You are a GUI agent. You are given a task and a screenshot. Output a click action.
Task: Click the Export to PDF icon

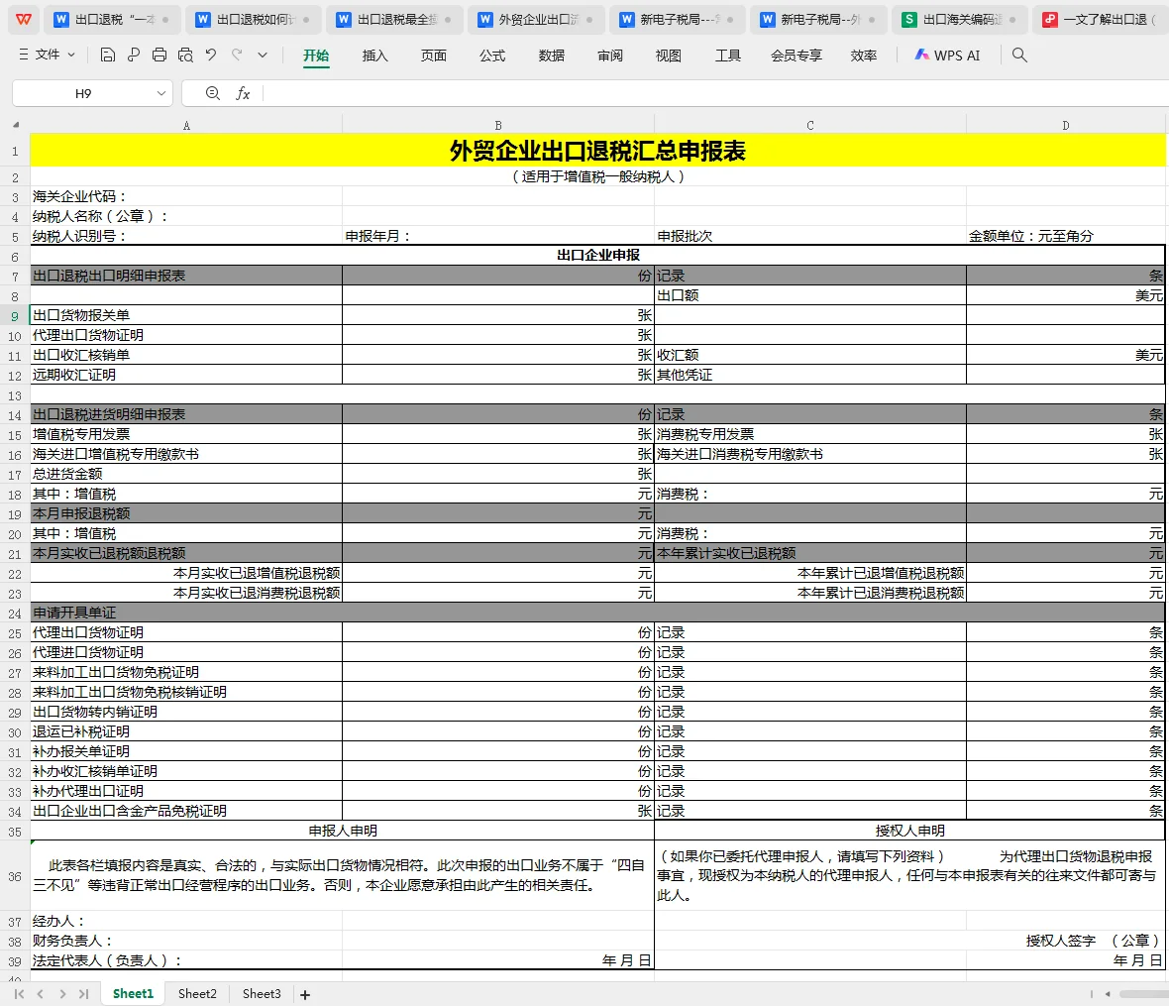[133, 56]
